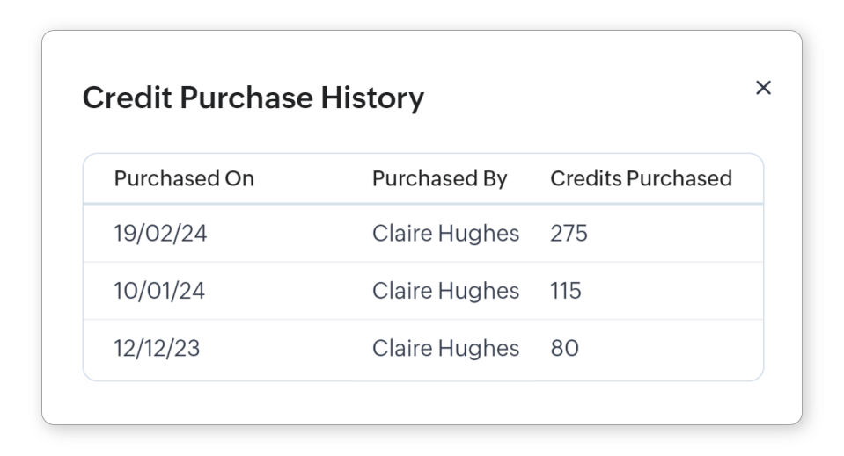Click the Purchased By column header

coord(439,178)
